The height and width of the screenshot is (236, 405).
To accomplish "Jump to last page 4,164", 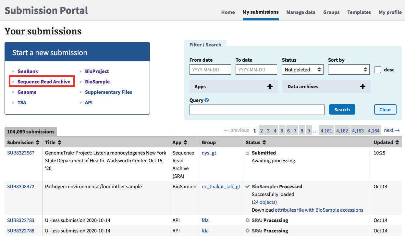I will pos(374,130).
